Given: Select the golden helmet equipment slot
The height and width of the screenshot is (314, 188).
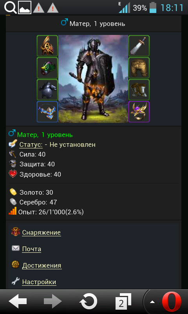Looking at the screenshot, I should [47, 46].
